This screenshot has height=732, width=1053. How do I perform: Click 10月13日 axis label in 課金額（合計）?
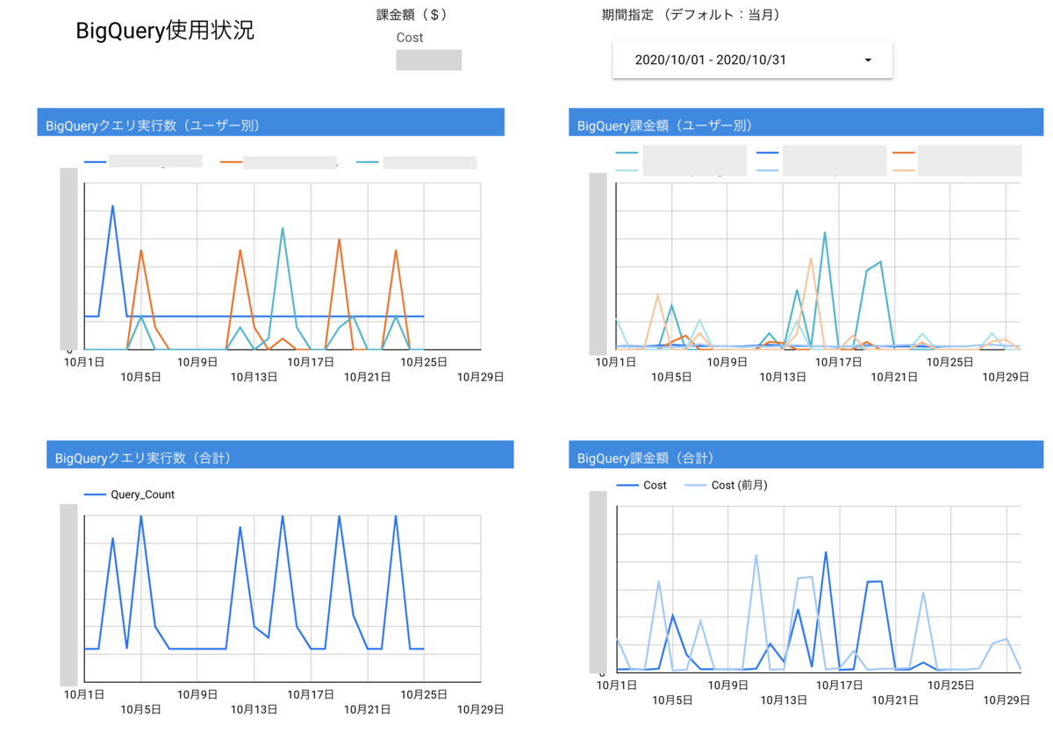(784, 700)
